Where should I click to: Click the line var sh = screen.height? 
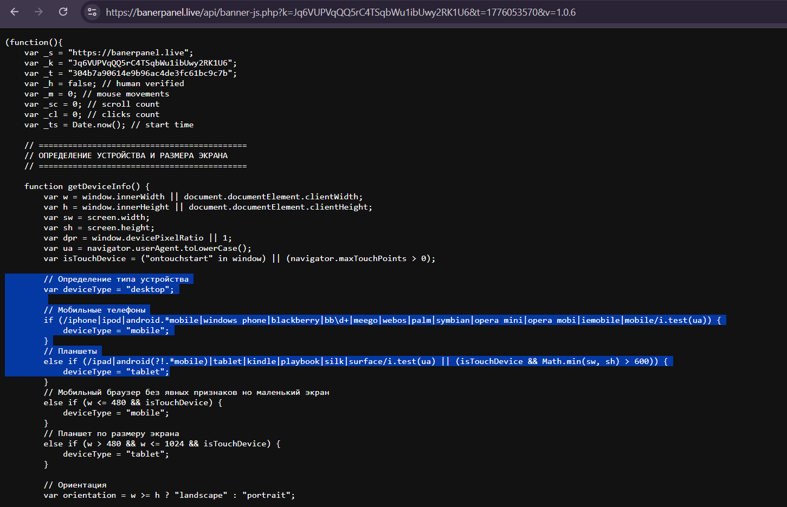tap(99, 227)
